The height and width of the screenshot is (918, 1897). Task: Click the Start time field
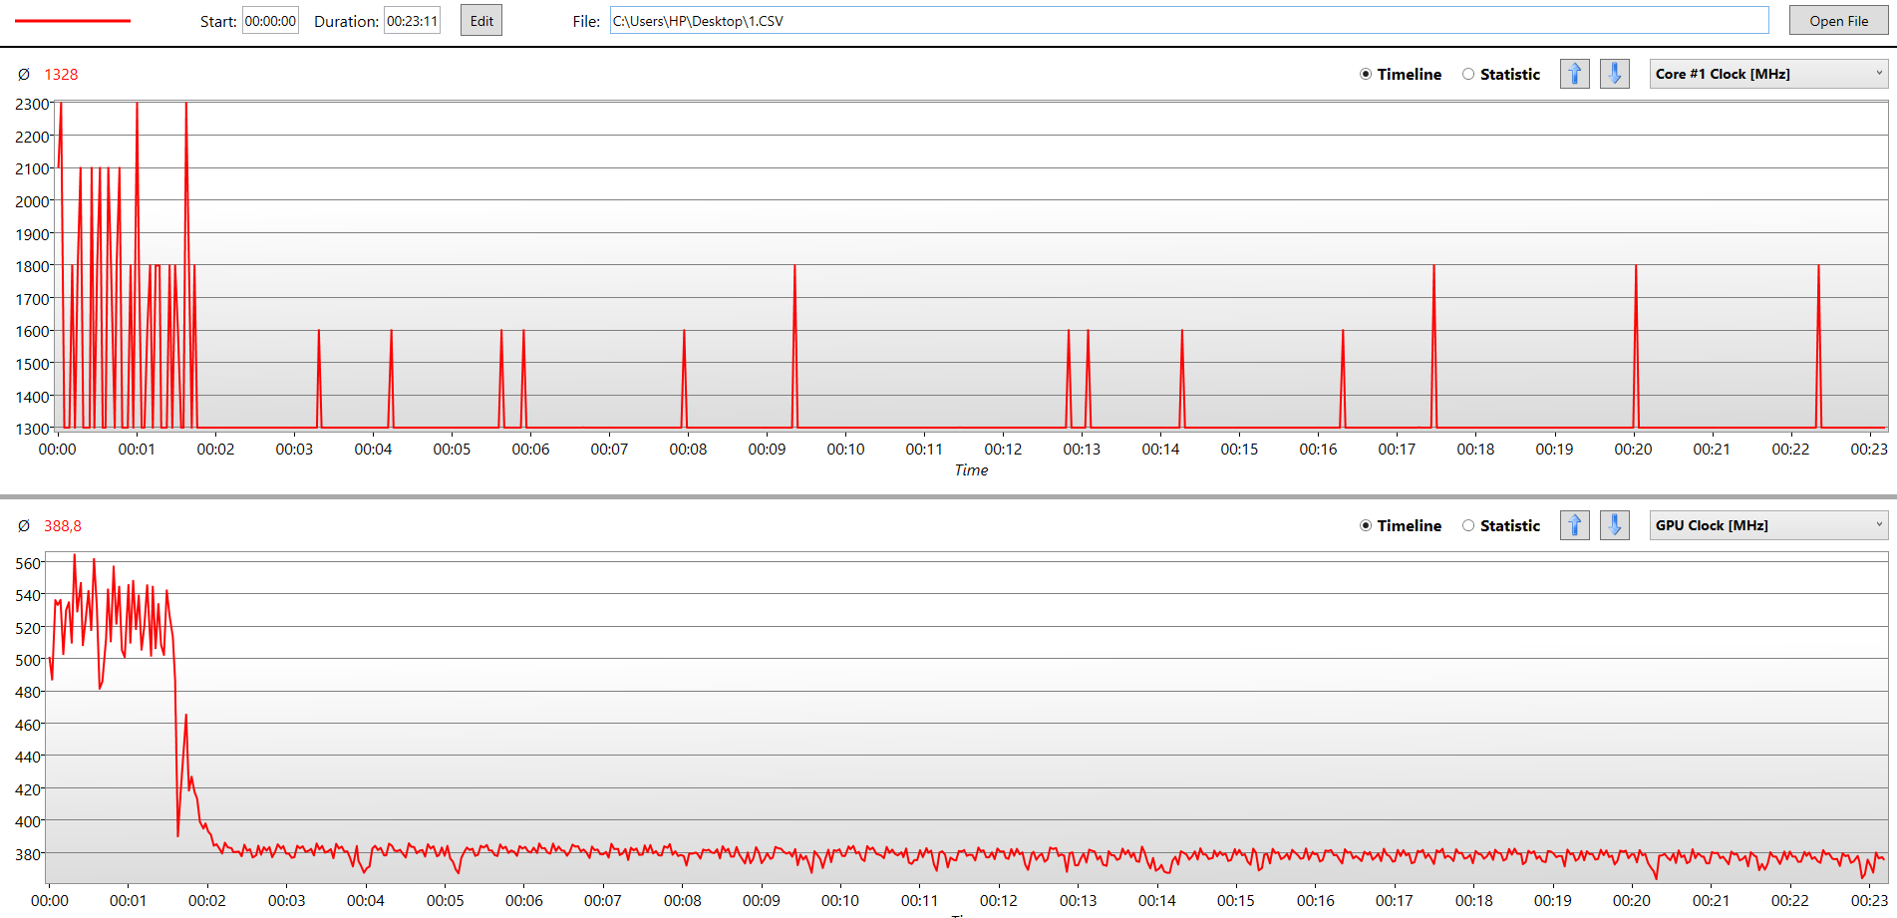click(270, 21)
